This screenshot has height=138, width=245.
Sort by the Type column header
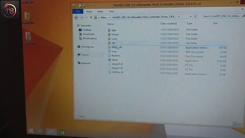click(189, 23)
